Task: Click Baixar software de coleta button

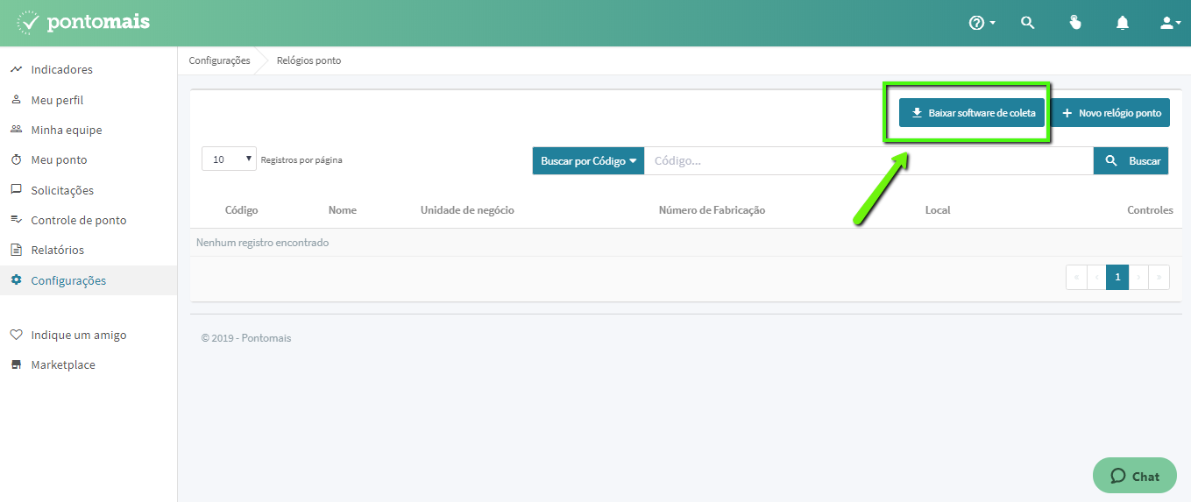Action: pos(972,112)
